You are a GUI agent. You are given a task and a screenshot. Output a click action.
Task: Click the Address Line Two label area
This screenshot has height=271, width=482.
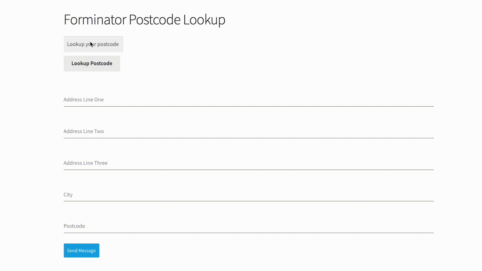[x=84, y=131]
